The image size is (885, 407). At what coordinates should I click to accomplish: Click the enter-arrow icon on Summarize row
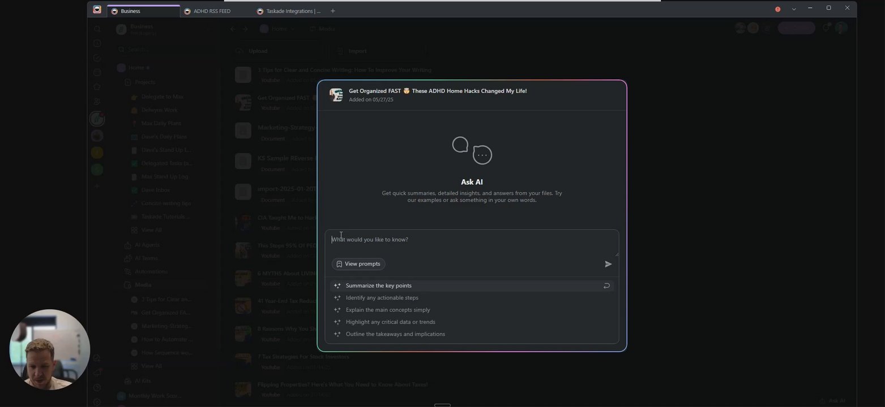point(606,285)
